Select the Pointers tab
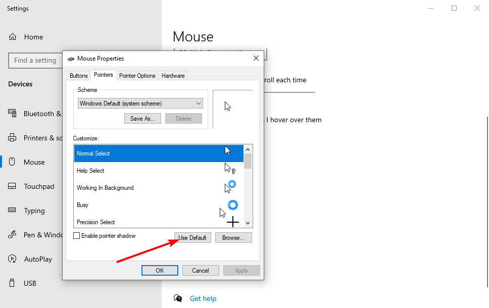 coord(103,75)
